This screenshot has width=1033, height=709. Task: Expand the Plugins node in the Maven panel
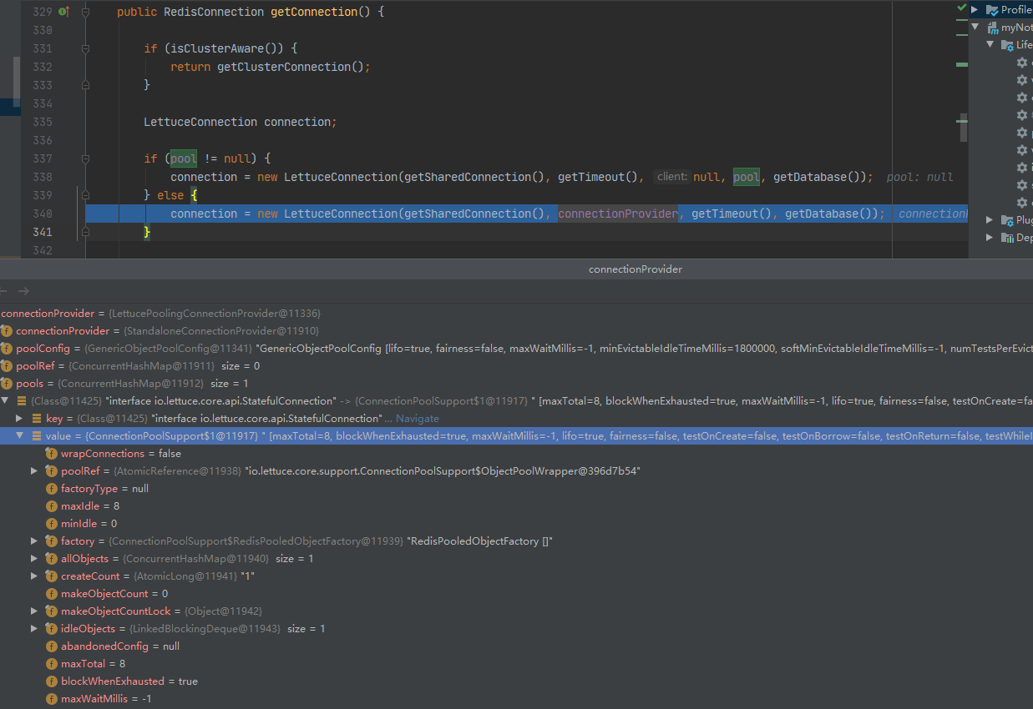tap(990, 220)
